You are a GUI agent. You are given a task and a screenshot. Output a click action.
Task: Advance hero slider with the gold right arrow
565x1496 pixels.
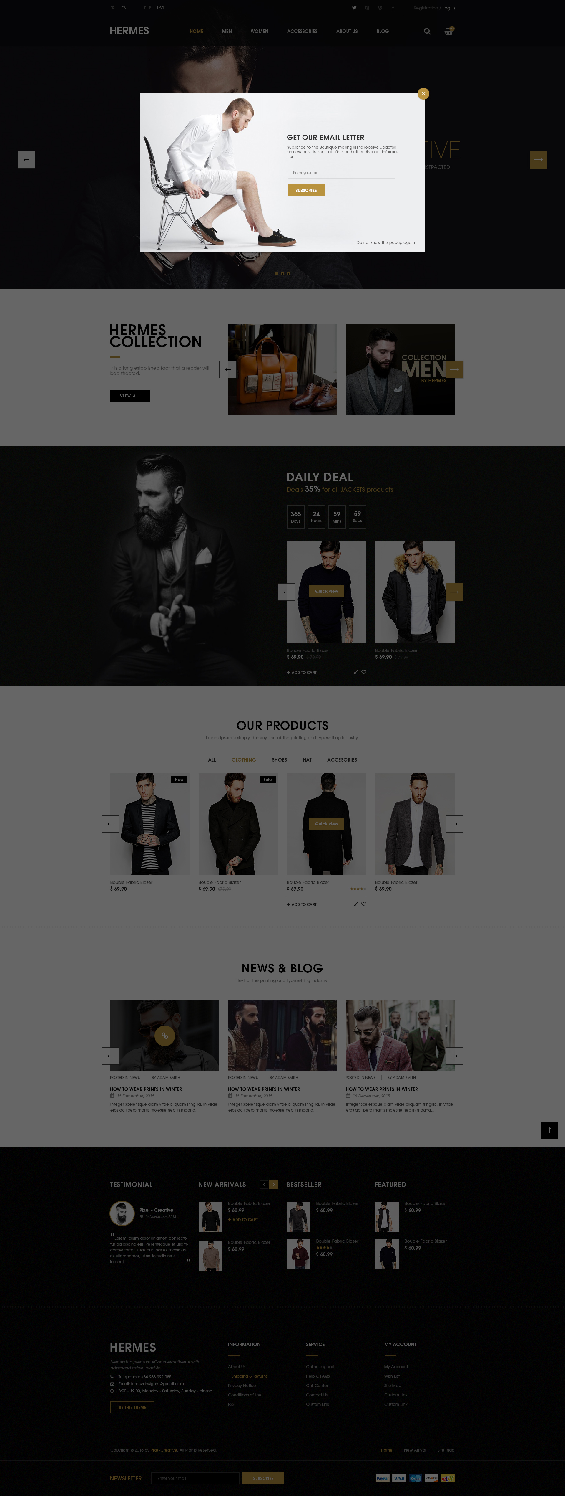click(538, 159)
